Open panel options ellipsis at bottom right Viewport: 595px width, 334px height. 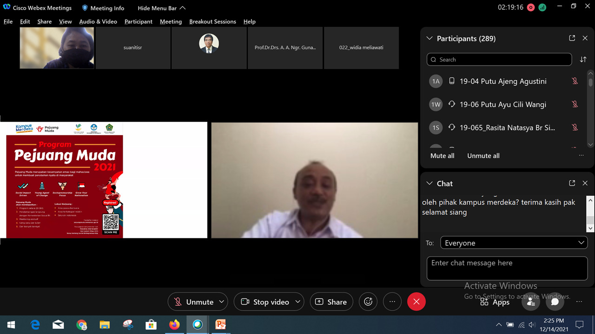pyautogui.click(x=579, y=302)
